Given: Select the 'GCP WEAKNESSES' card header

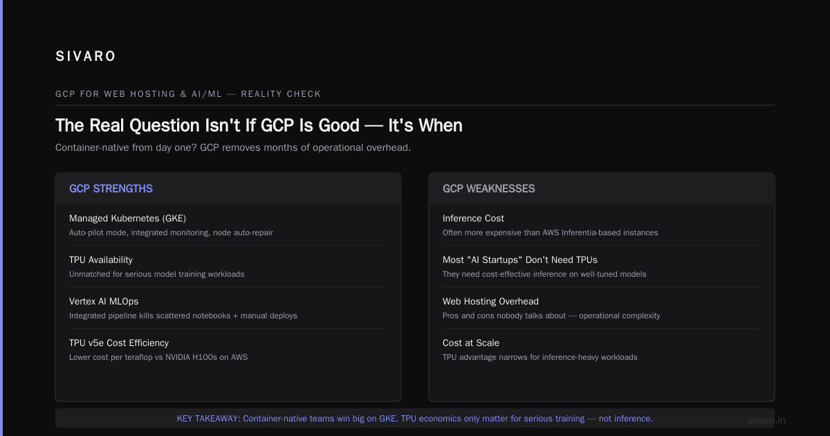Looking at the screenshot, I should (602, 188).
